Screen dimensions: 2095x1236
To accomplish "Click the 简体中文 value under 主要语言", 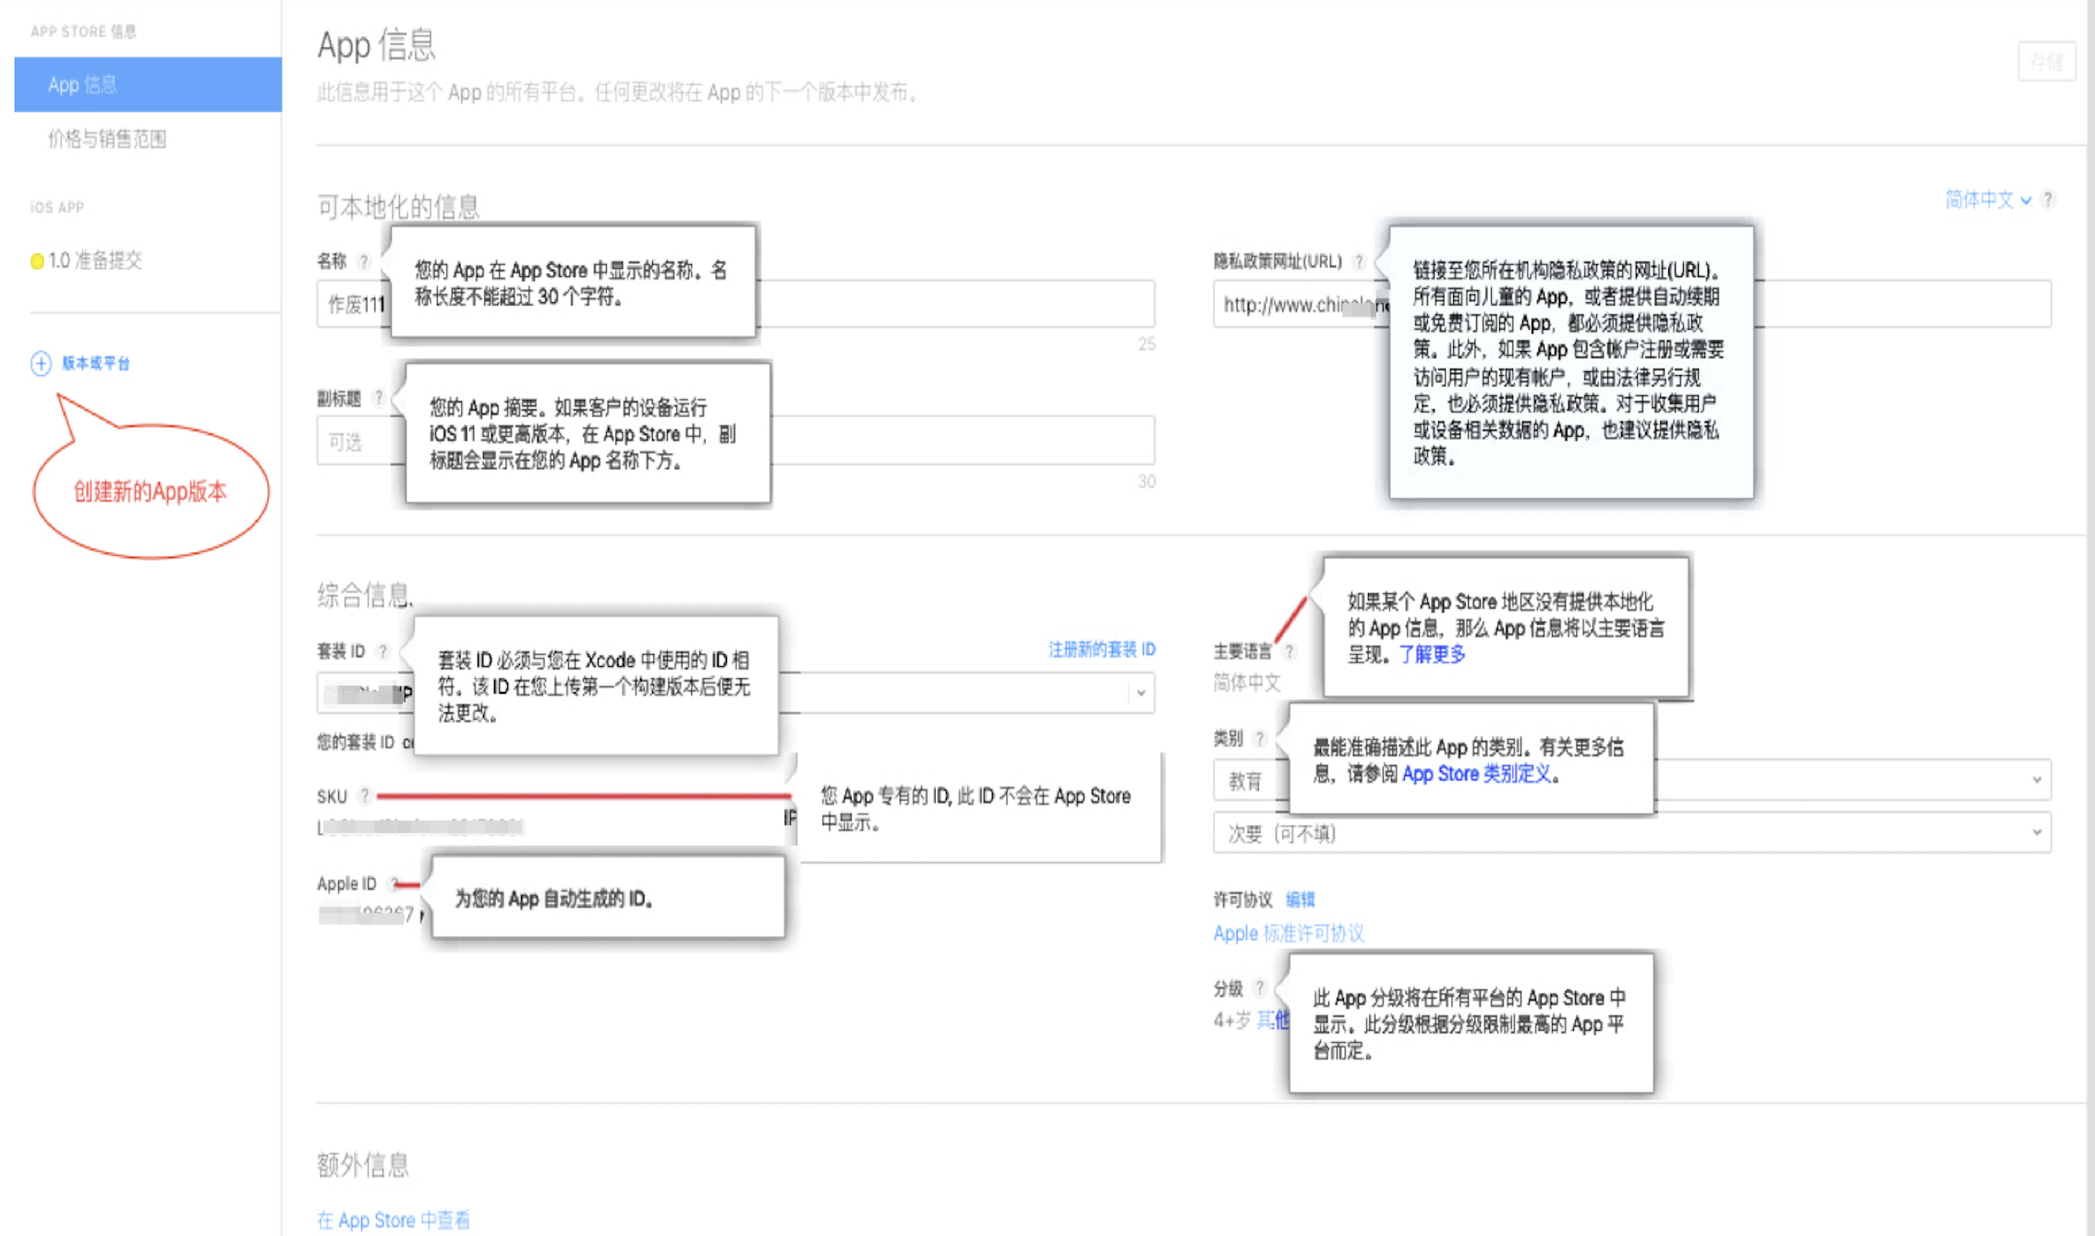I will click(x=1247, y=683).
